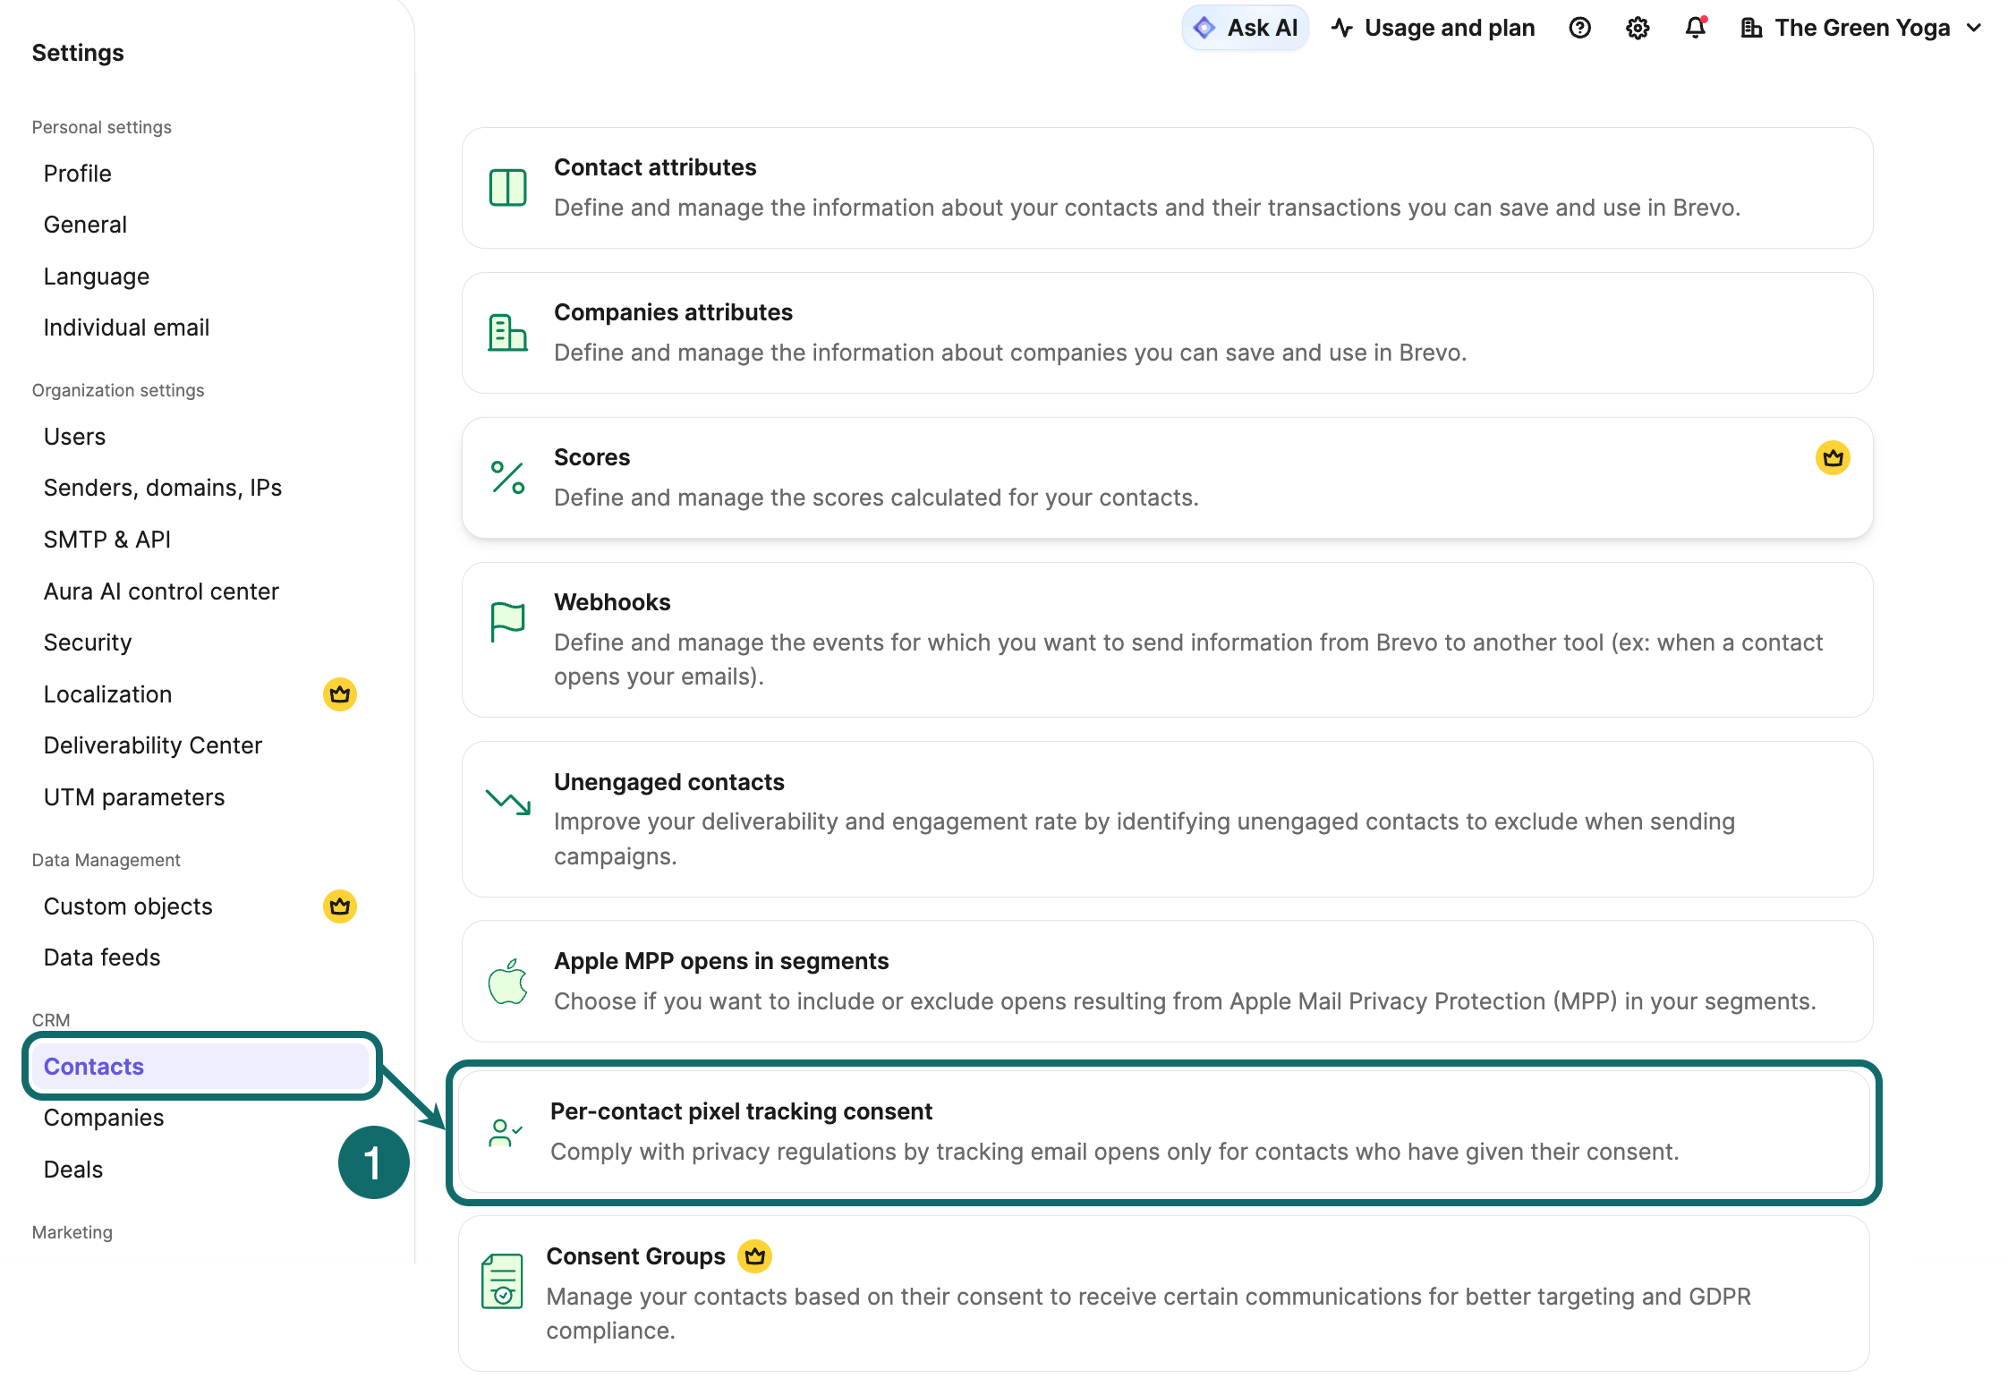Screen dimensions: 2008x1387
Task: Open the notifications bell icon
Action: point(1696,28)
